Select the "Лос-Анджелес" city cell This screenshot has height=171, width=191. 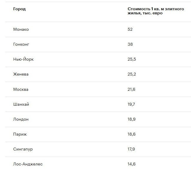[x=28, y=164]
